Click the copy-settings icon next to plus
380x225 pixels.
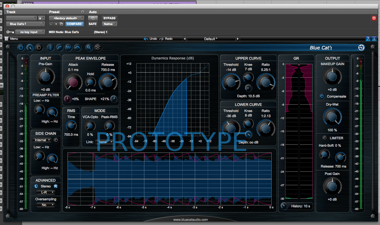[x=61, y=24]
